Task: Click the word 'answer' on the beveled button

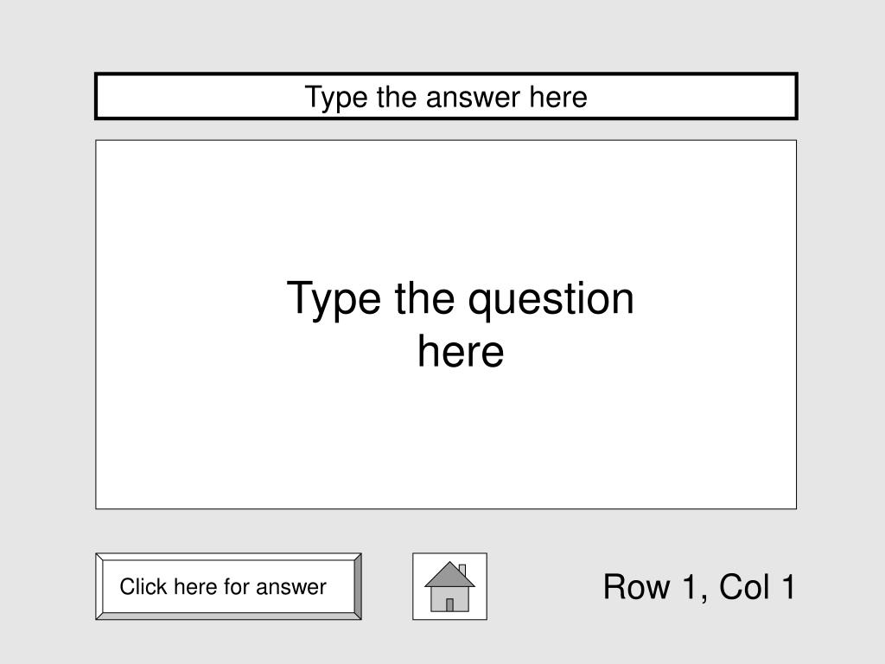Action: point(290,587)
